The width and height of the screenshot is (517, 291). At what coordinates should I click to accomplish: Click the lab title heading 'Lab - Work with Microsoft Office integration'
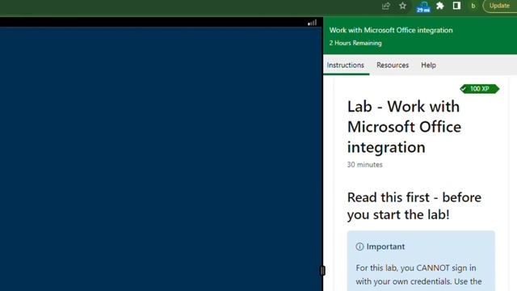(404, 127)
